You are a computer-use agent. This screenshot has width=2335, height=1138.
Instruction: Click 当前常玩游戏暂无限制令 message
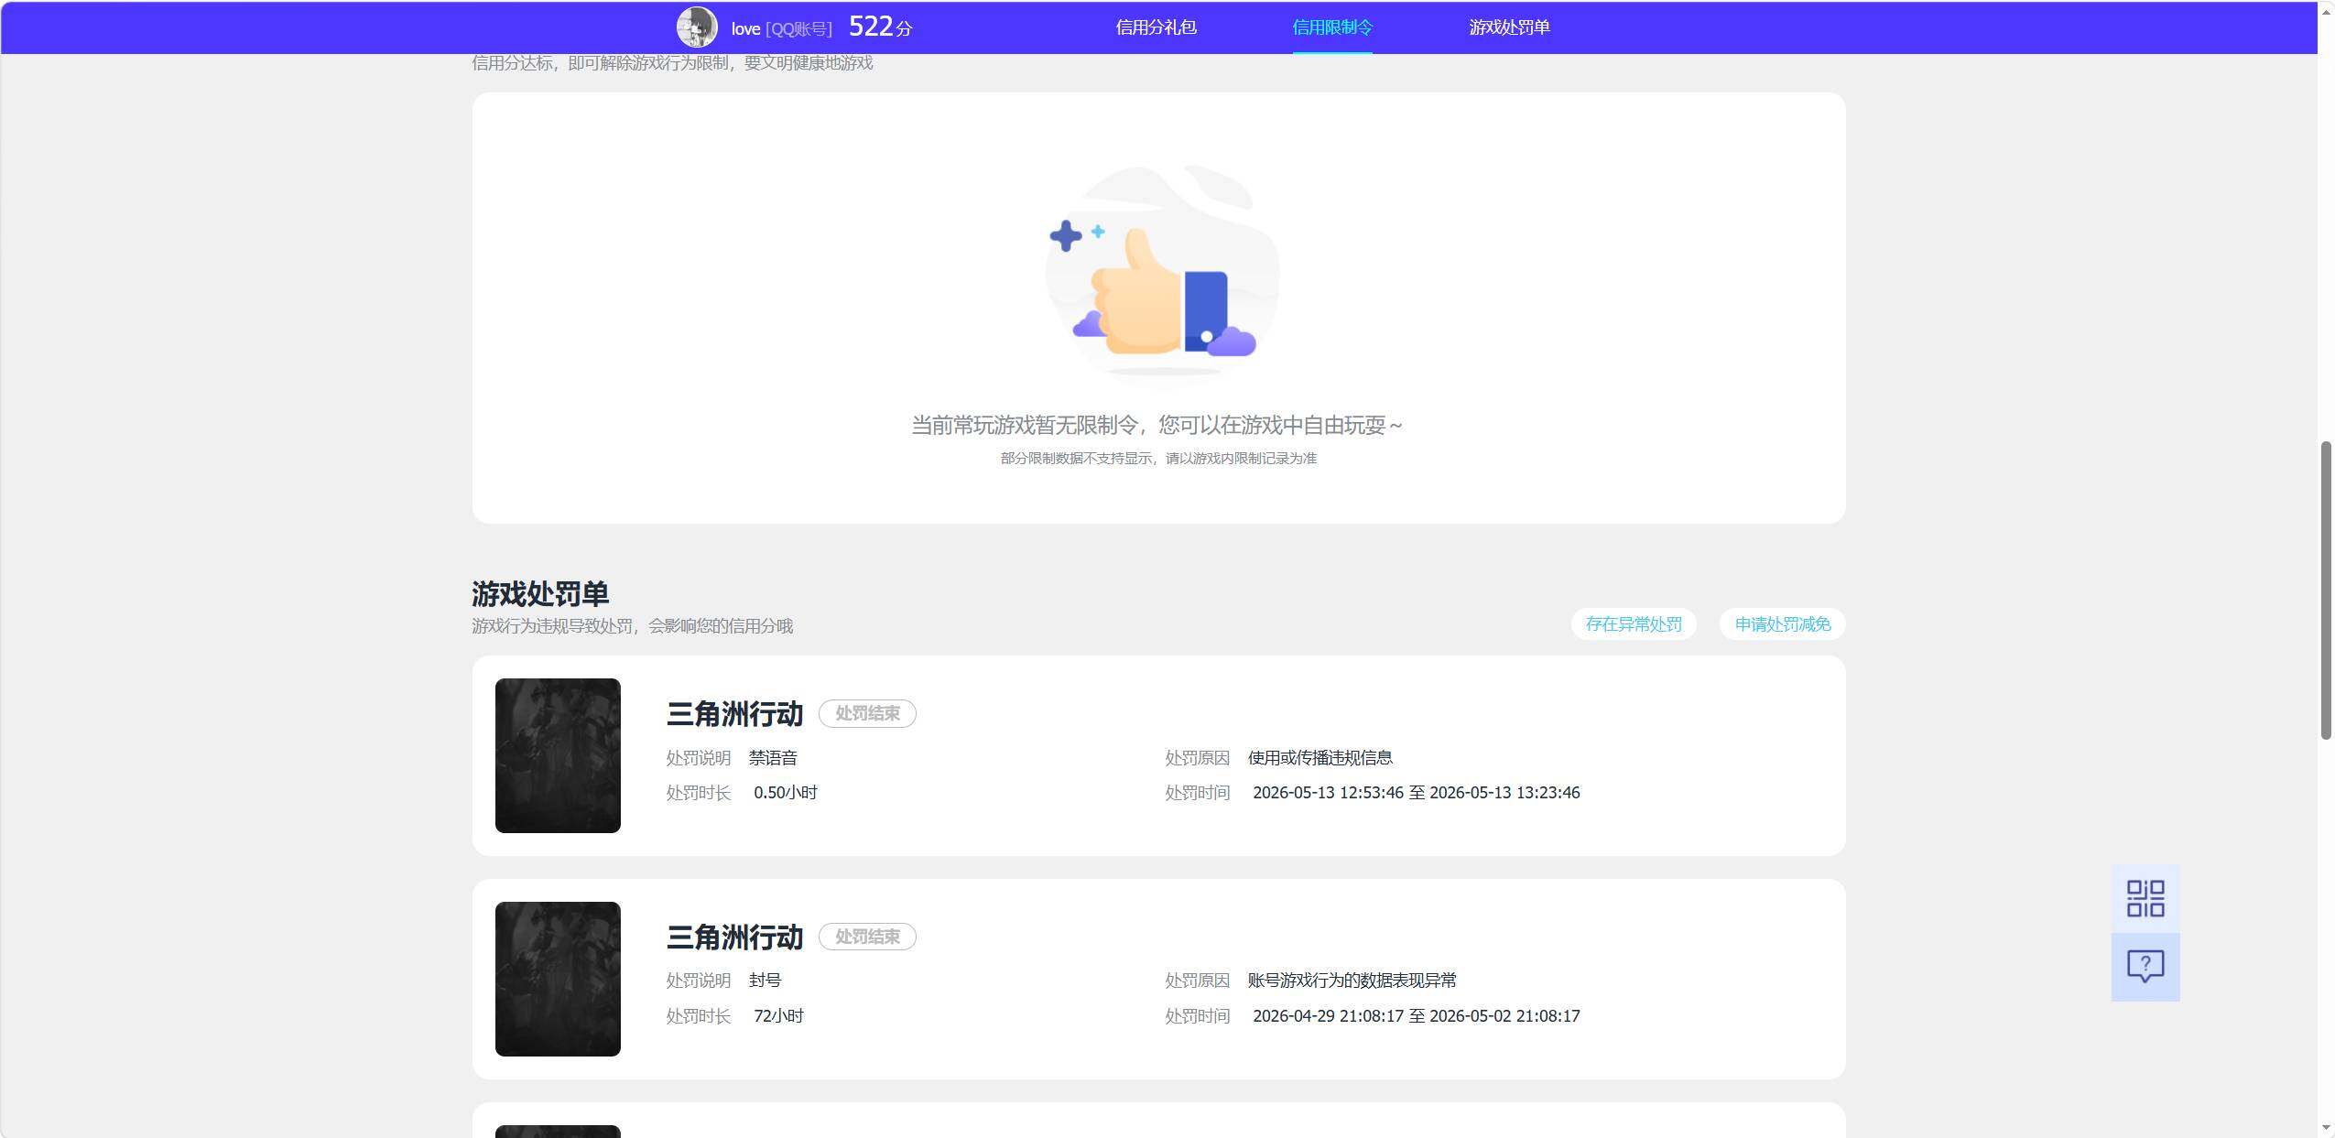(1157, 425)
